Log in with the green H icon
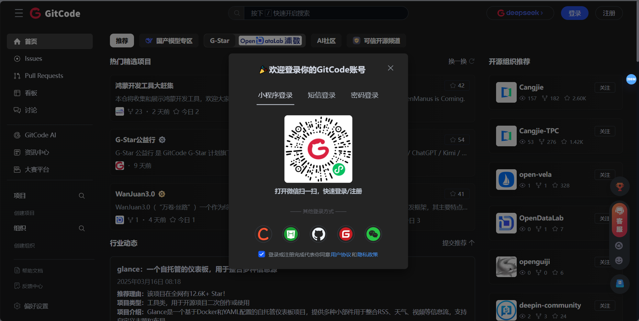 (x=291, y=234)
